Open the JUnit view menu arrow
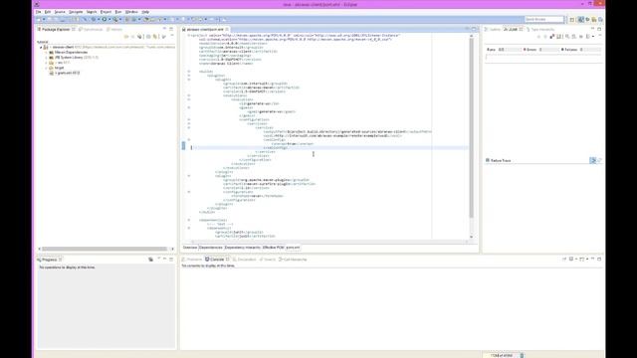 600,36
